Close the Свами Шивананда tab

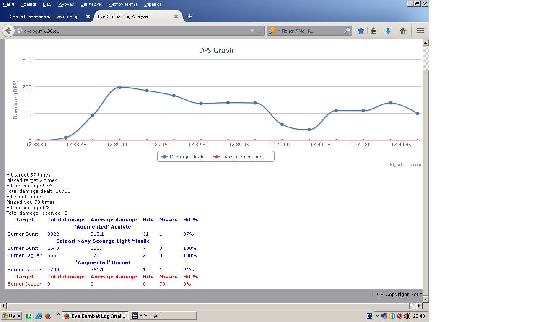pos(88,16)
